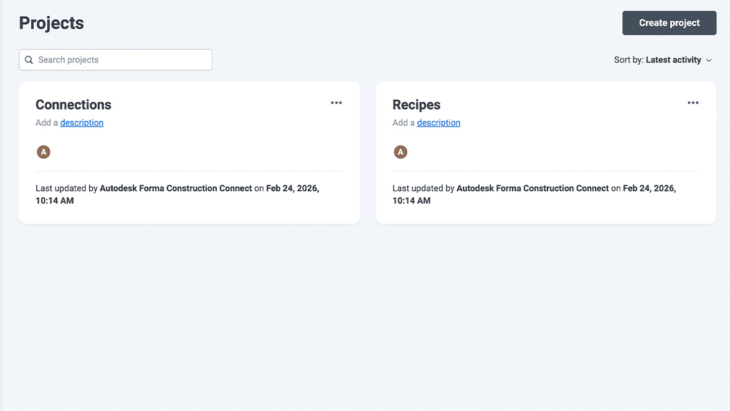Click the Projects page heading
This screenshot has height=411, width=730.
(52, 23)
